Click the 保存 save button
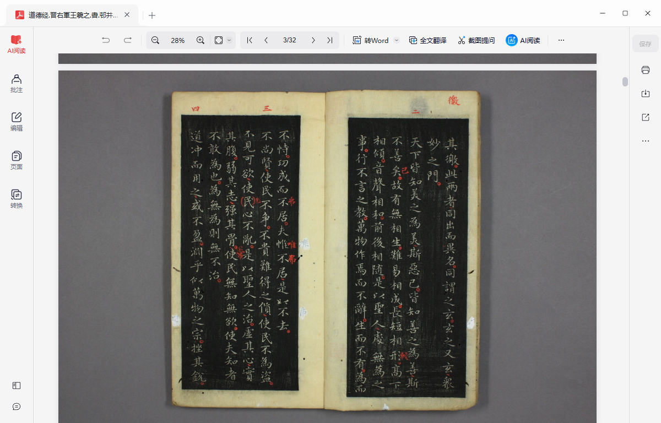 [646, 44]
